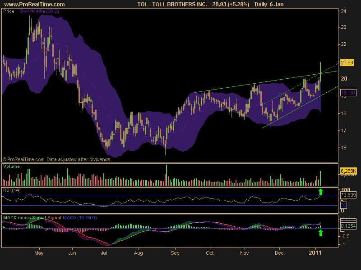The height and width of the screenshot is (270, 361).
Task: Click the Aug label on time axis
Action: pos(139,253)
